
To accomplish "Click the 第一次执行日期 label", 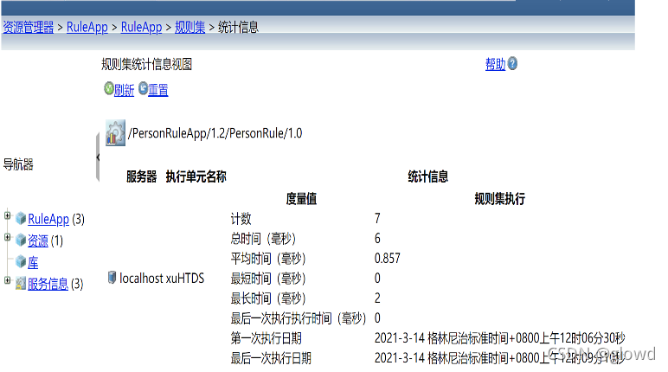I will (x=267, y=338).
